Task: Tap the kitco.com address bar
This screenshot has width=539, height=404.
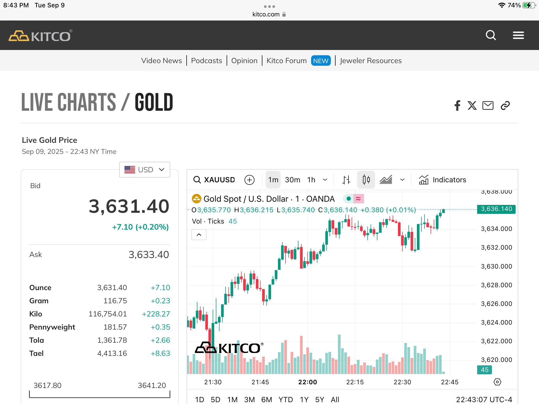Action: point(269,14)
